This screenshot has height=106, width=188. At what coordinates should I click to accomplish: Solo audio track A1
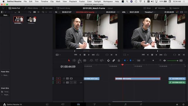(71, 82)
